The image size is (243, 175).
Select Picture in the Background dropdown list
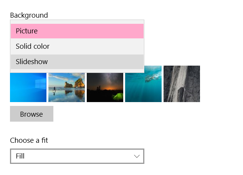[77, 31]
